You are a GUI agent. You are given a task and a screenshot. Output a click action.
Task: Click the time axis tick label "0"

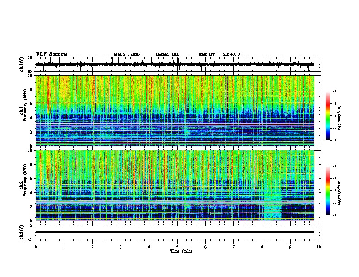pos(36,247)
